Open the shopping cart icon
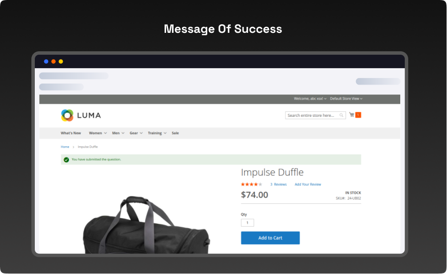 (352, 114)
